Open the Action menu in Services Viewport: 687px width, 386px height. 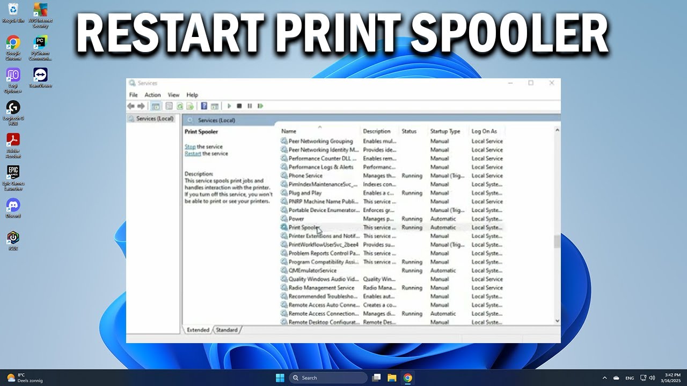tap(152, 95)
